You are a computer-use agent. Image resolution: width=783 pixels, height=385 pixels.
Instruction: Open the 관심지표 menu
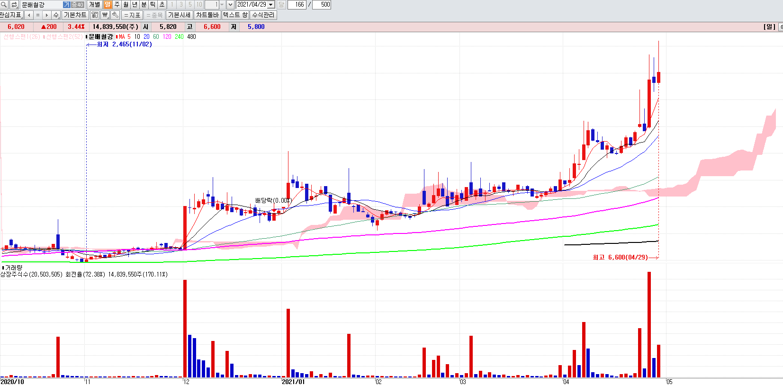(x=11, y=15)
